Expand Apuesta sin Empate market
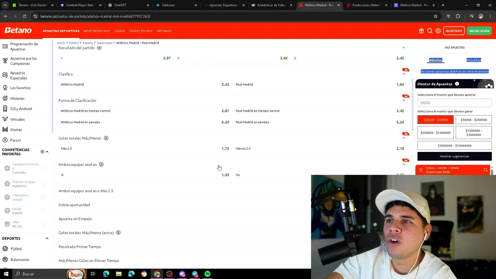This screenshot has width=496, height=279. 75,219
